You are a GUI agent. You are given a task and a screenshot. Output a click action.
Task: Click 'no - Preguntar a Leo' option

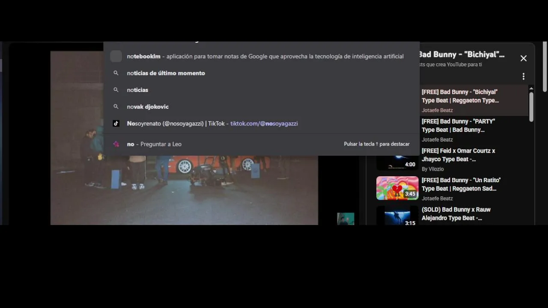click(x=261, y=144)
